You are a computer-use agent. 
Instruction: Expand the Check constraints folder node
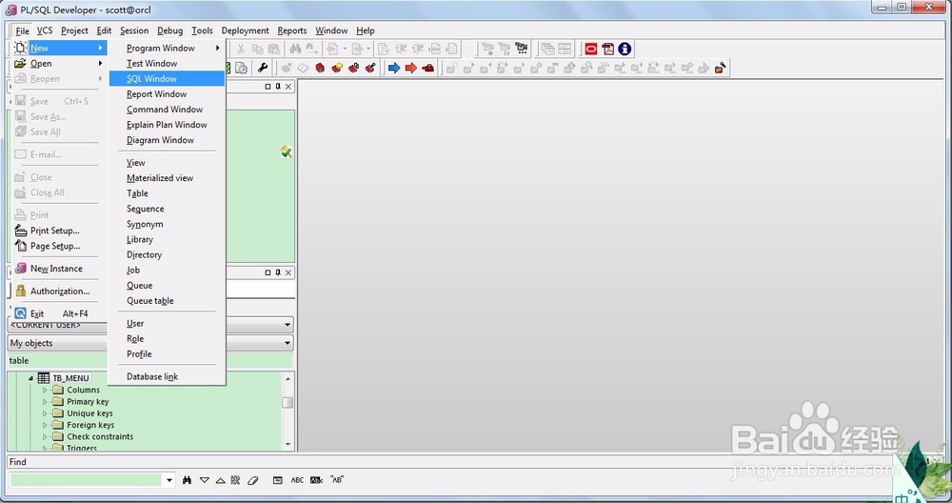click(45, 436)
